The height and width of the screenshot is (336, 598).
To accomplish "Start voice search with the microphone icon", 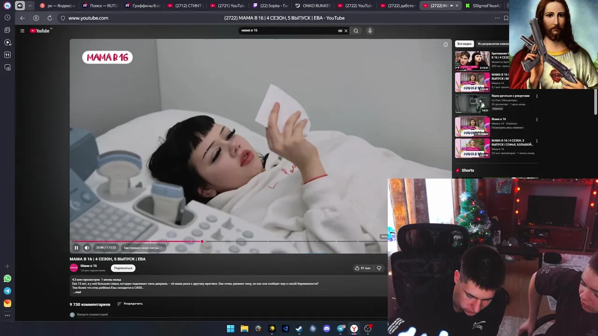I will coord(370,31).
